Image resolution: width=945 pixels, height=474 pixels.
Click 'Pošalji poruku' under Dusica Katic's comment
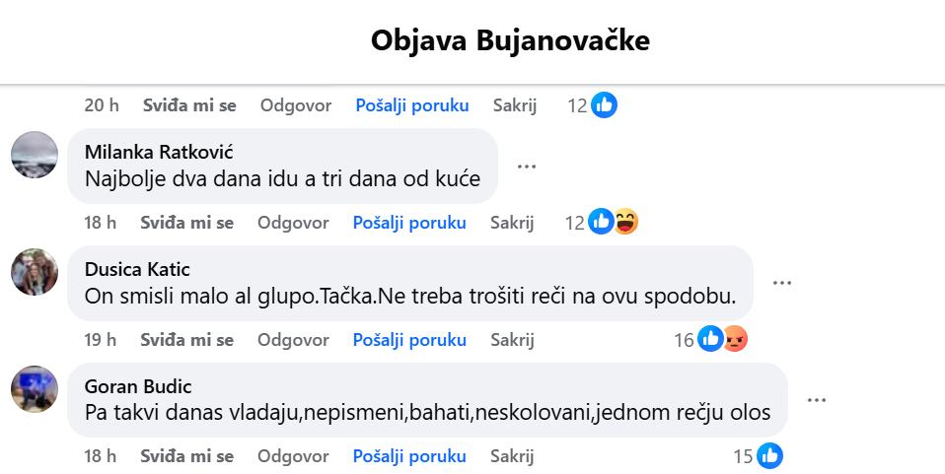click(x=409, y=340)
